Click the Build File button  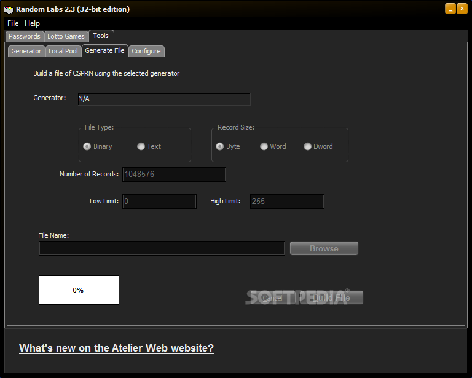point(331,297)
